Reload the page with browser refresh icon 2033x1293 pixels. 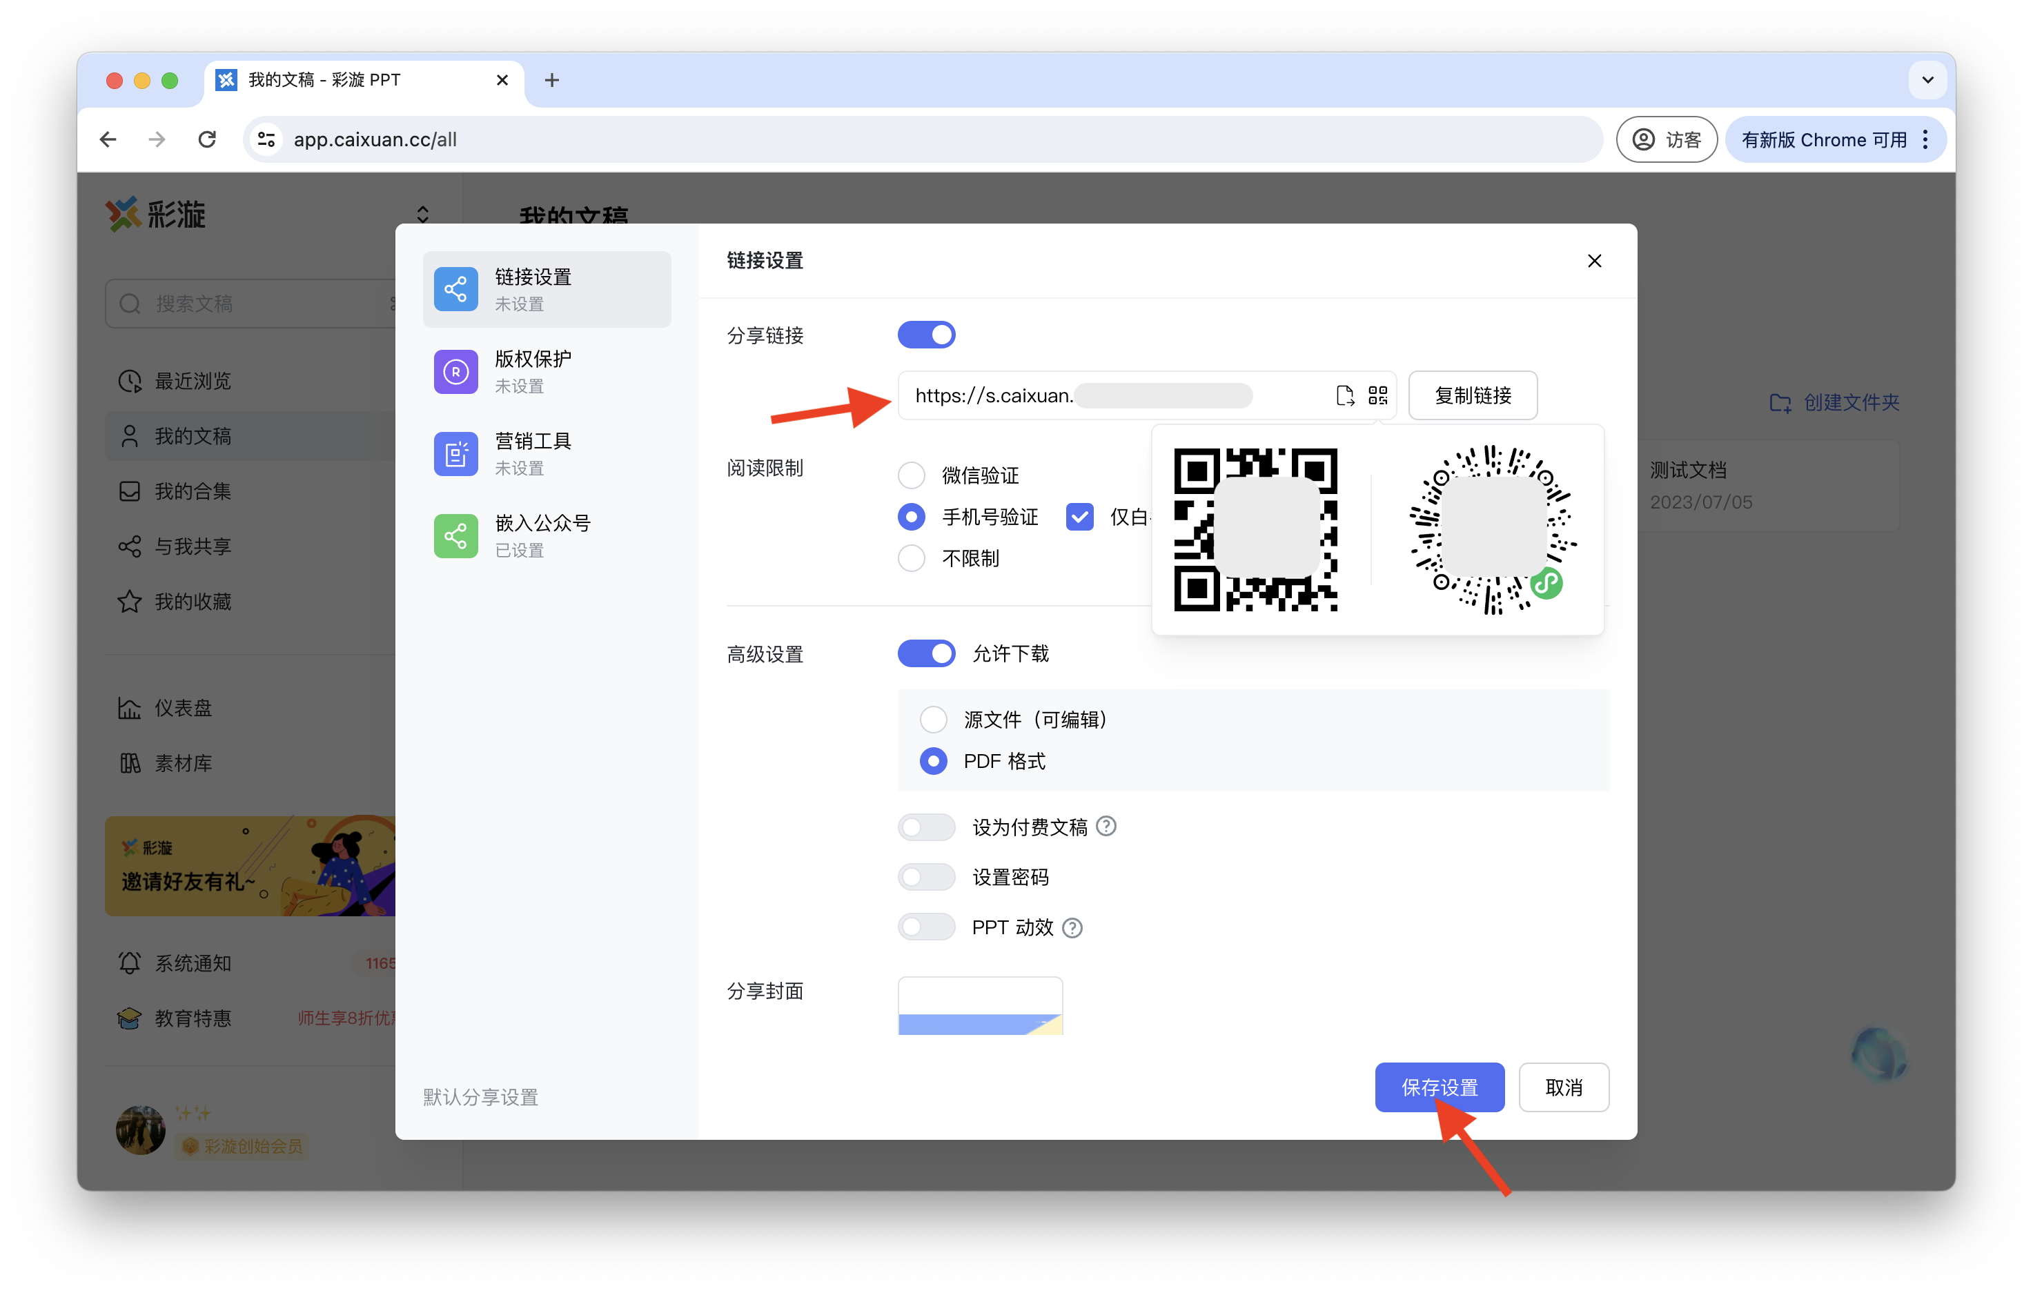point(207,139)
